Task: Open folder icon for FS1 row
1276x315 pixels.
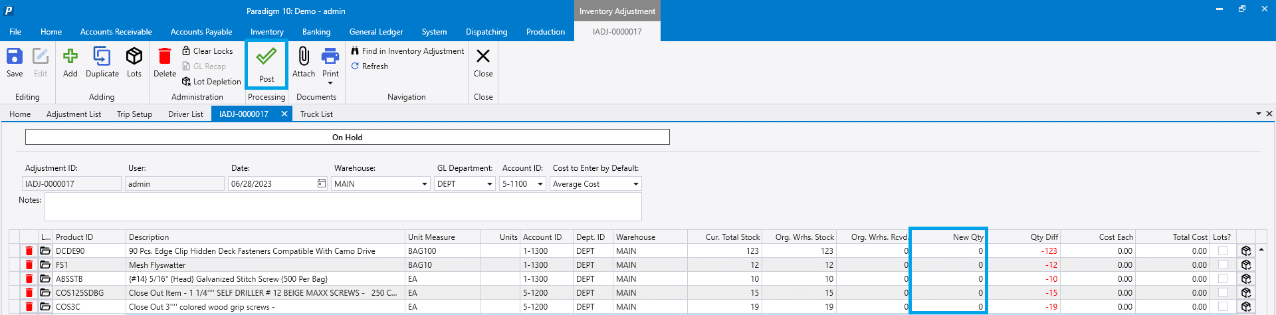Action: pos(45,265)
